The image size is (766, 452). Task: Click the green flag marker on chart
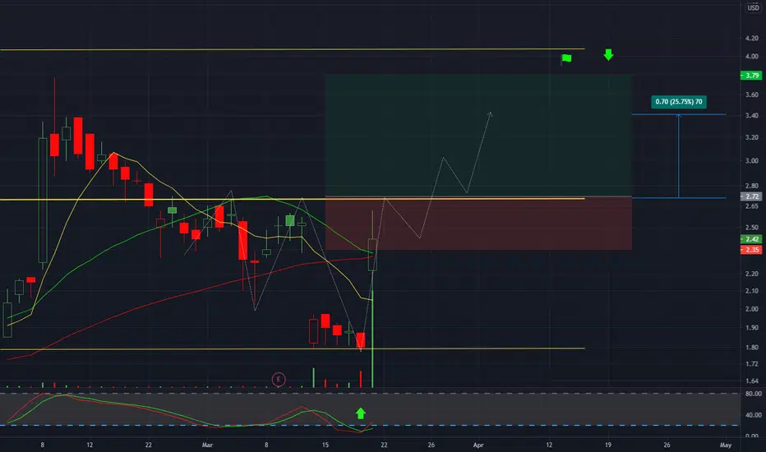tap(566, 58)
